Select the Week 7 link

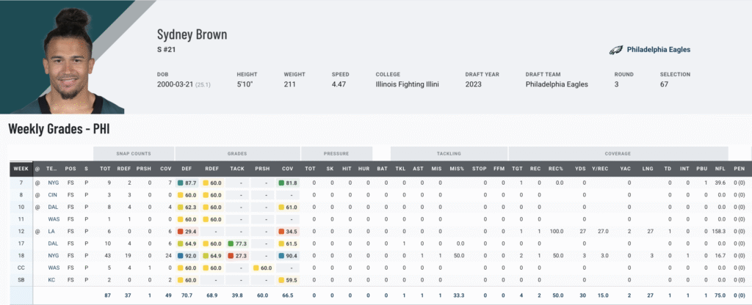[20, 182]
